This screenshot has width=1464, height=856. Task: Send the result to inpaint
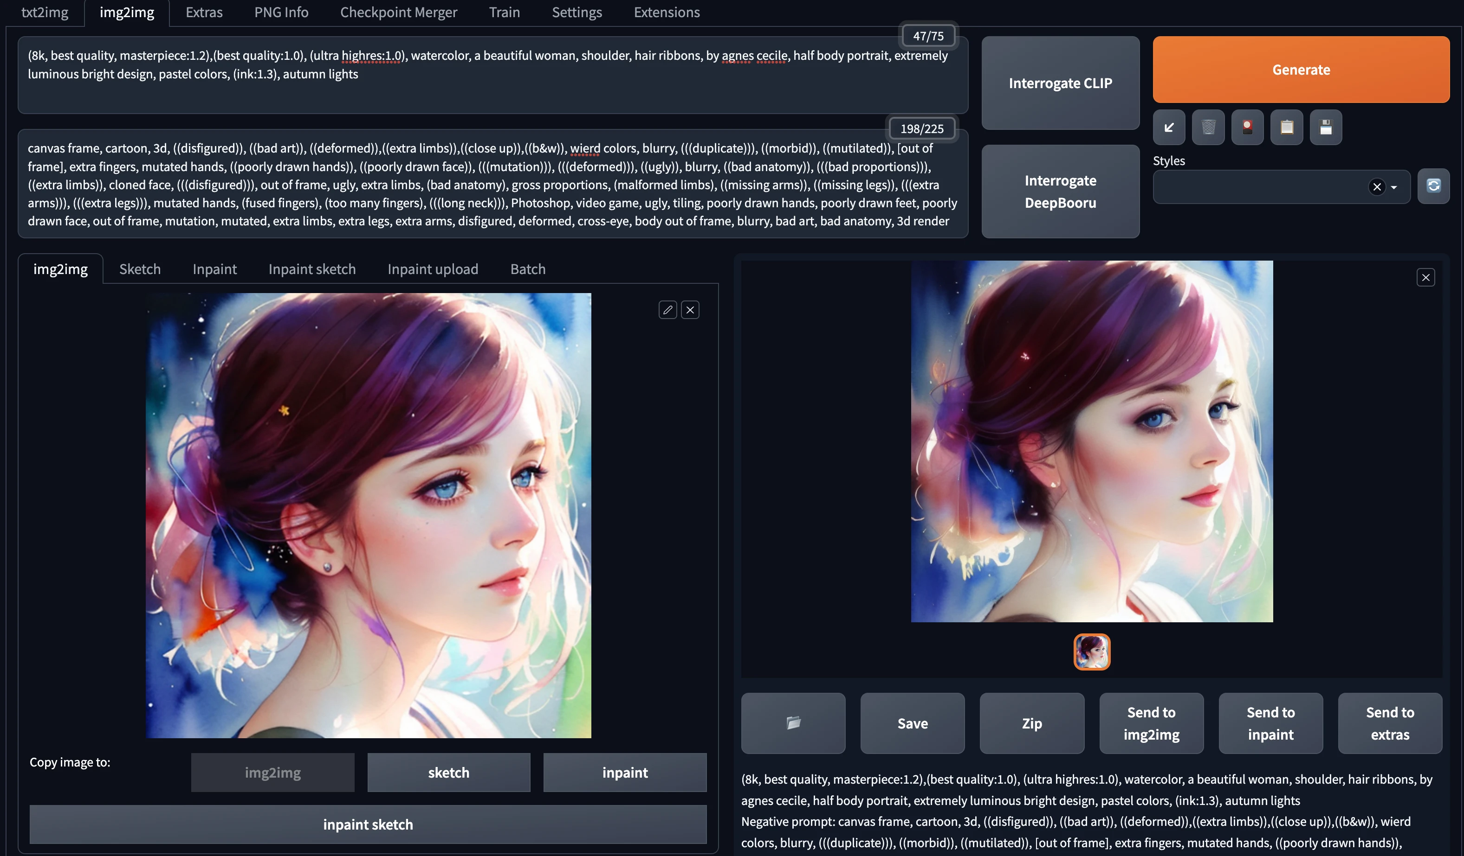click(1270, 723)
